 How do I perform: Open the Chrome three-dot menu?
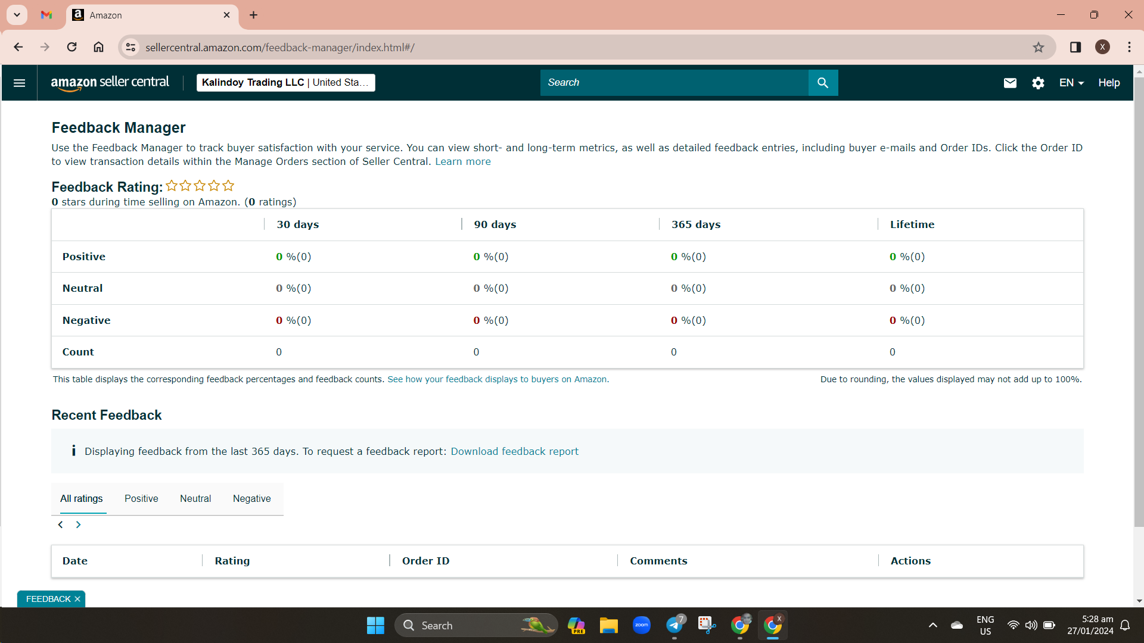1129,47
